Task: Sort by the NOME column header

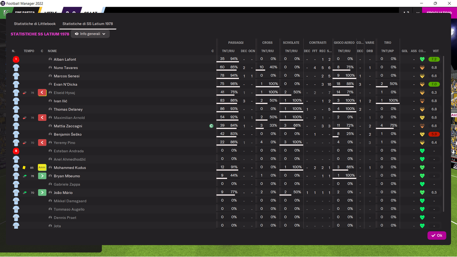Action: coord(52,51)
